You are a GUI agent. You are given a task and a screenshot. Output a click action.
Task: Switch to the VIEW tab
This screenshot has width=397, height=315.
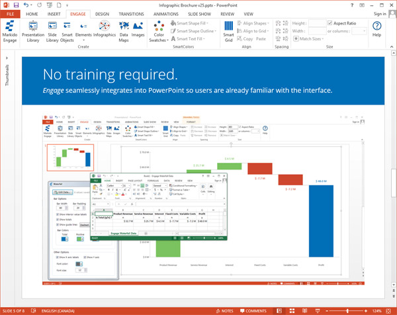tap(248, 14)
